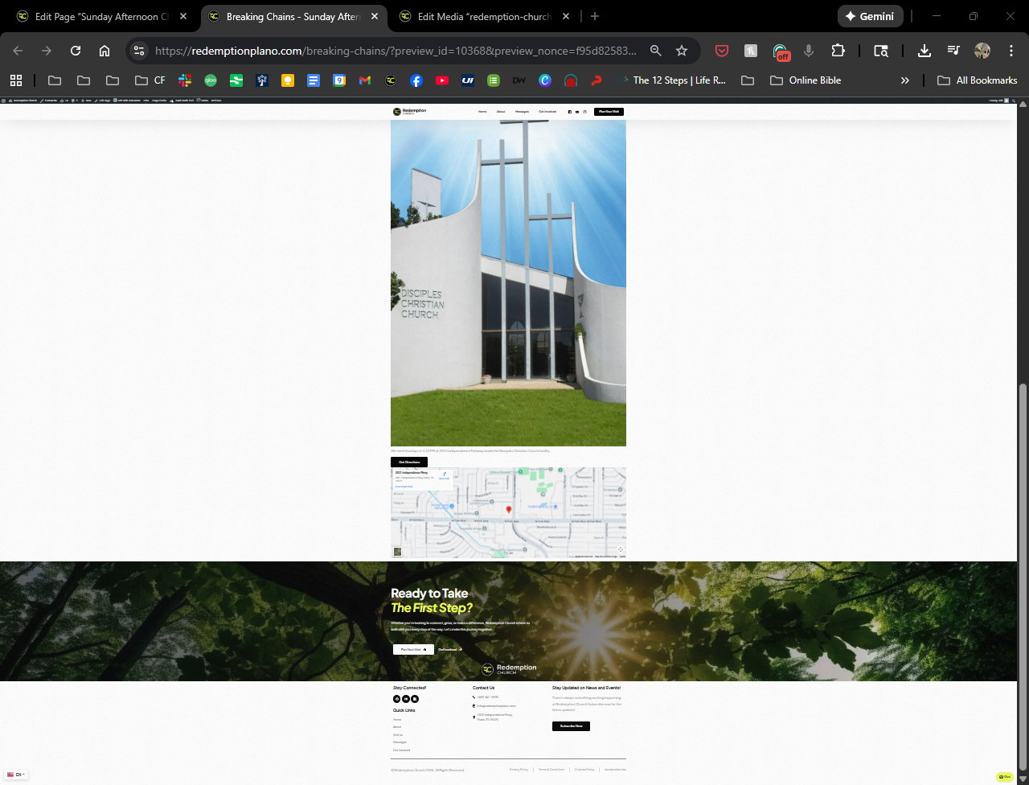
Task: Open the Chrome downloads icon
Action: click(x=924, y=51)
